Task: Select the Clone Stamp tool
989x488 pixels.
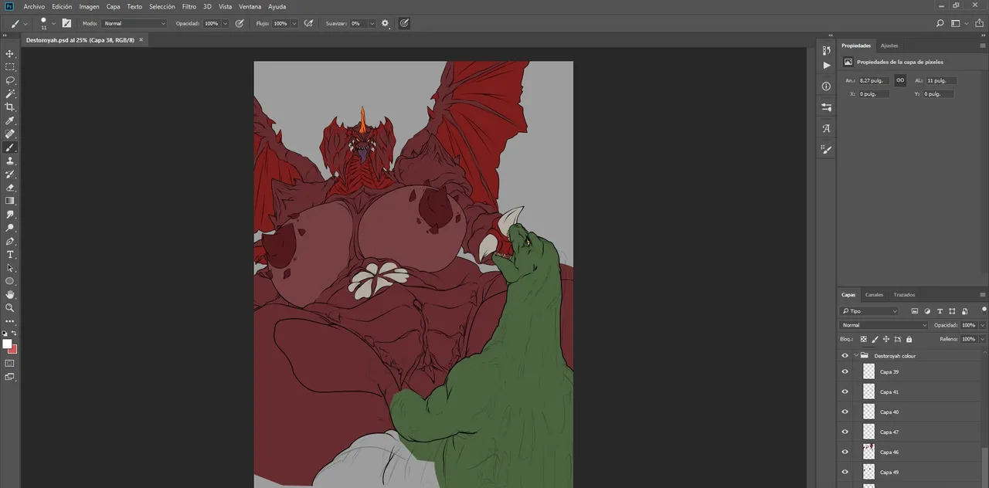Action: coord(10,161)
